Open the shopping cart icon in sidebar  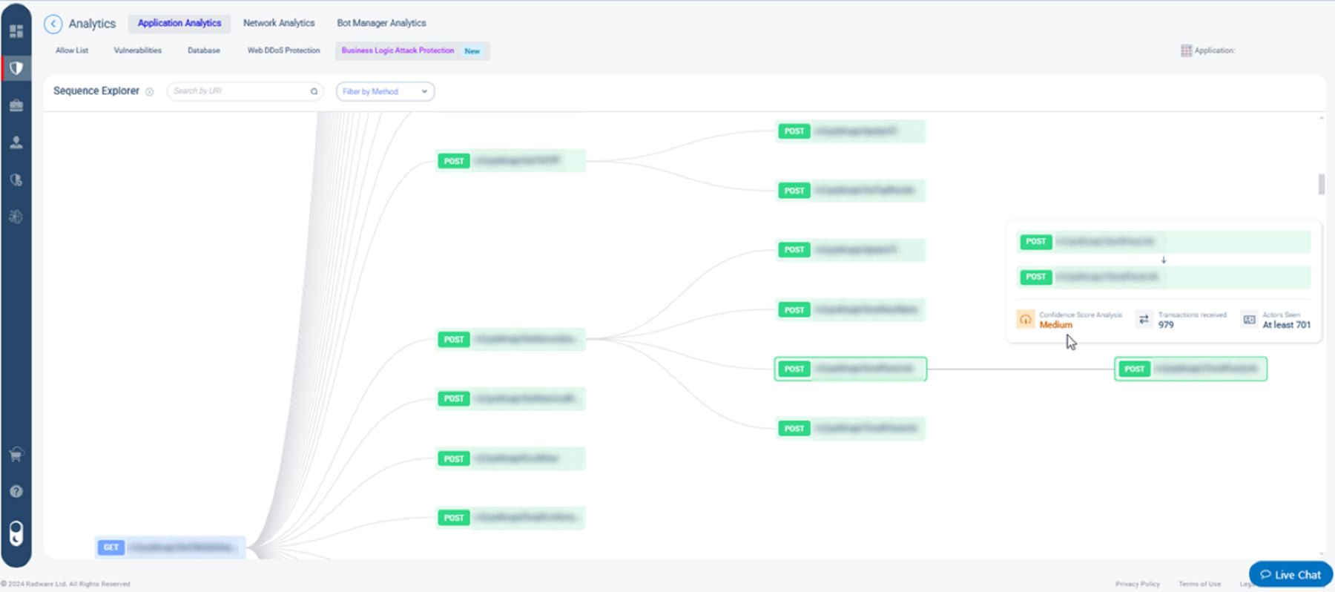(16, 455)
